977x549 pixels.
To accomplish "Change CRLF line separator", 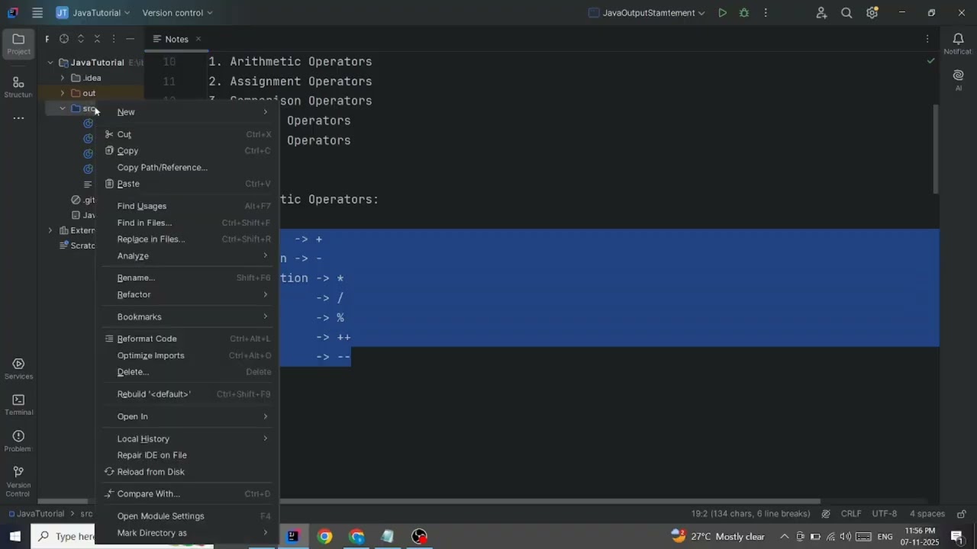I will pos(851,514).
